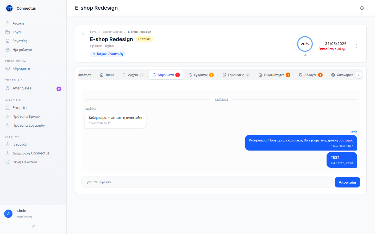Click the After Sales lifebuoy icon

pos(8,88)
